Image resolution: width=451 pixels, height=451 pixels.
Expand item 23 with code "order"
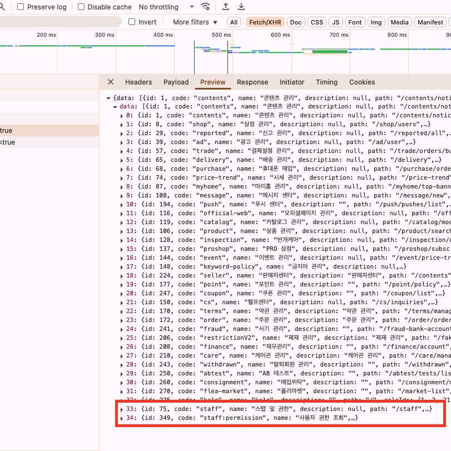tap(122, 321)
